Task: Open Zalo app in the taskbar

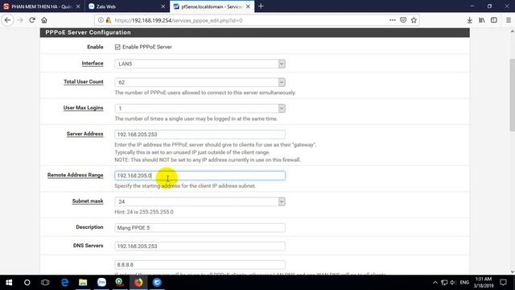Action: [x=101, y=283]
